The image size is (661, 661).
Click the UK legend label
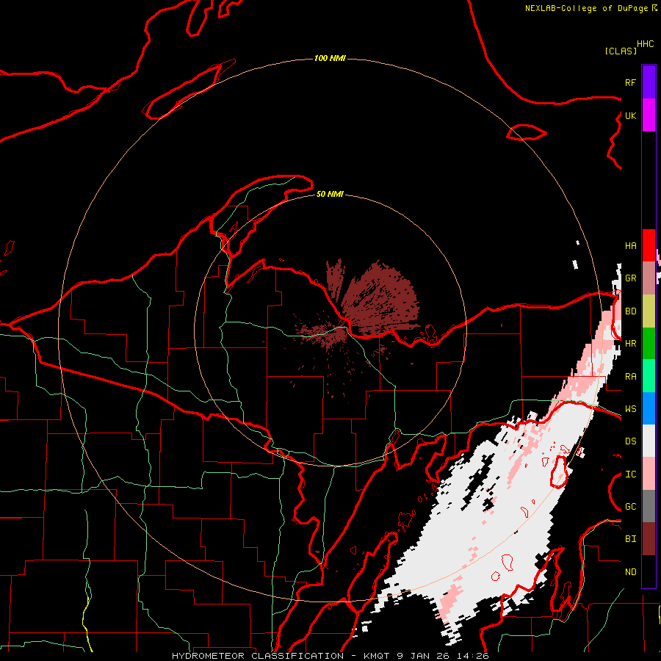(x=630, y=115)
